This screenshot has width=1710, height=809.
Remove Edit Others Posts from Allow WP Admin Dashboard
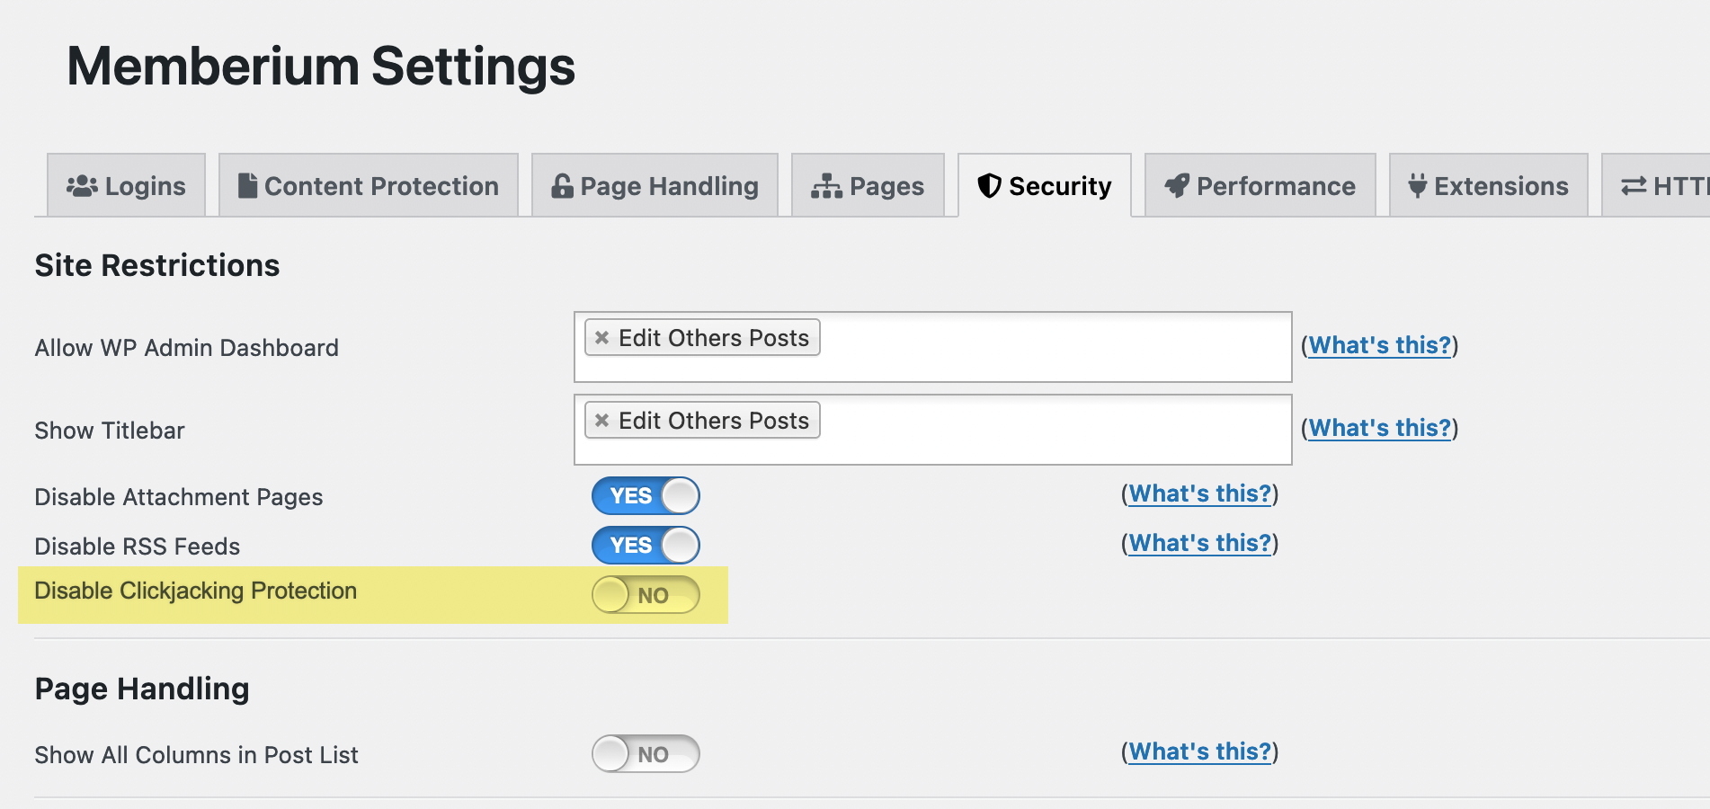pos(602,338)
